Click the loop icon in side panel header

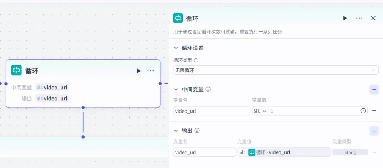[178, 18]
